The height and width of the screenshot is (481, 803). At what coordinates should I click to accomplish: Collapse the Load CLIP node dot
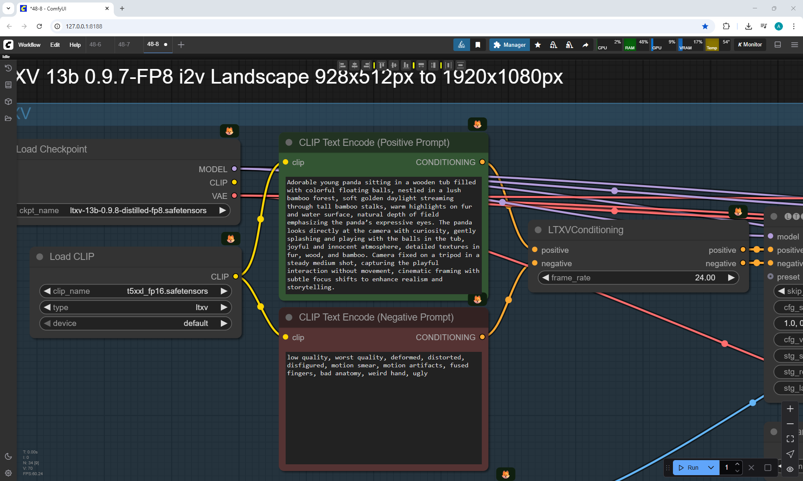[40, 257]
